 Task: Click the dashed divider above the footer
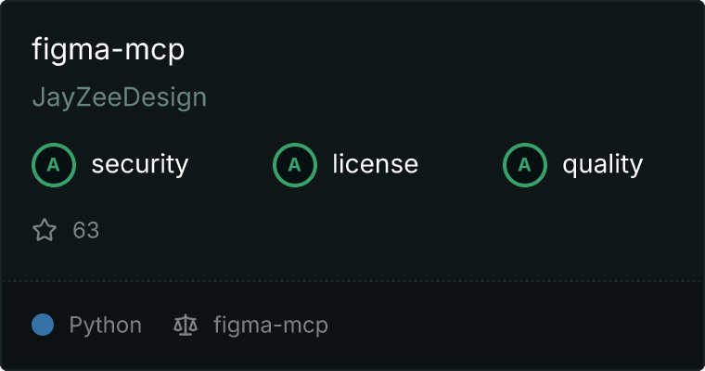click(352, 281)
